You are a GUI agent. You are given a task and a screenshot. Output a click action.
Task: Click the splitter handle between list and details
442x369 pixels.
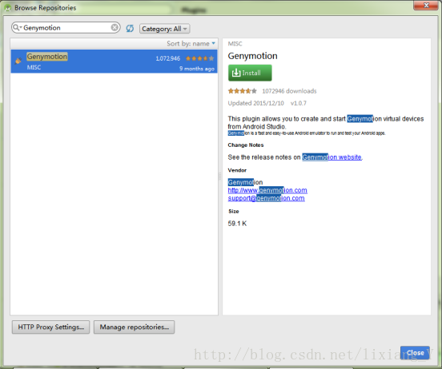click(x=220, y=177)
